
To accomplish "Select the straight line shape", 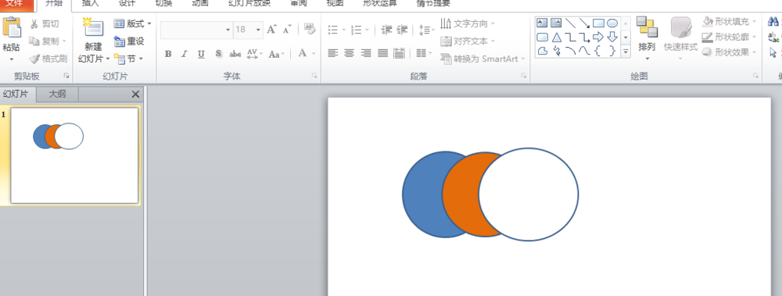I will pyautogui.click(x=570, y=23).
